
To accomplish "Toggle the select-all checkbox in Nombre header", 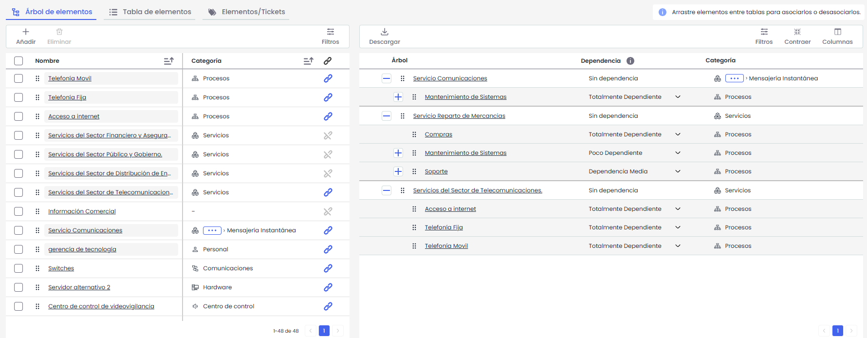I will [x=18, y=61].
